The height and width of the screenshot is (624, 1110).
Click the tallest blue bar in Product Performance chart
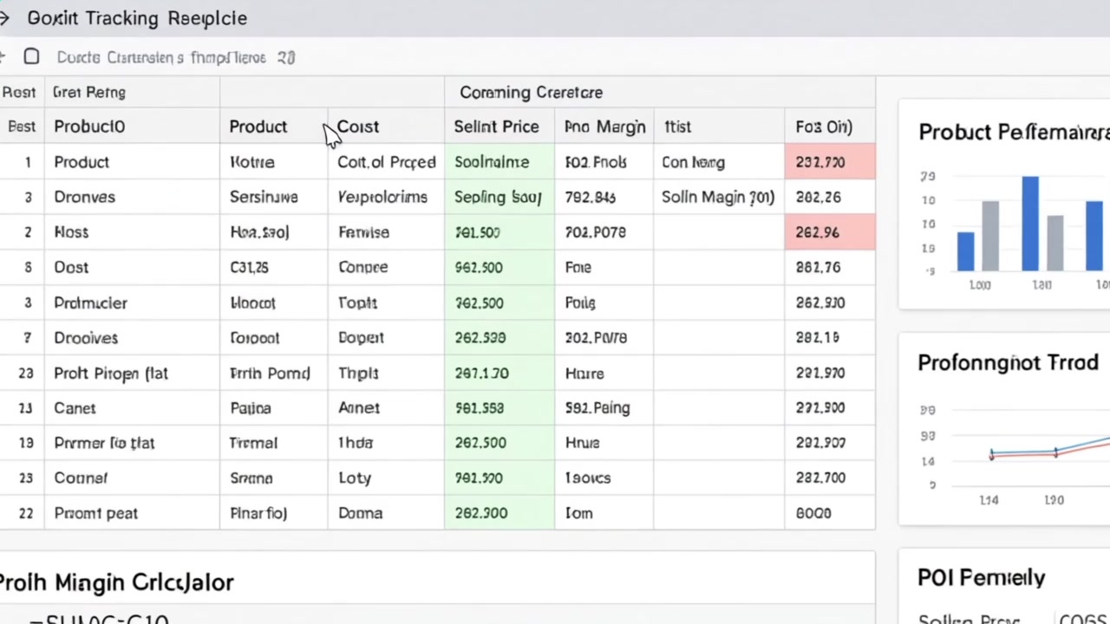point(1029,224)
